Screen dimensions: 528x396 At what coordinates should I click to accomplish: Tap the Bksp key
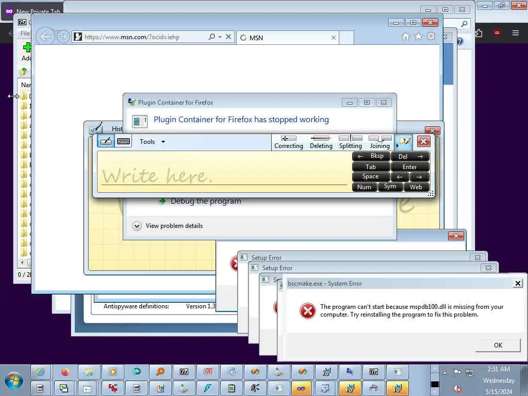point(371,156)
